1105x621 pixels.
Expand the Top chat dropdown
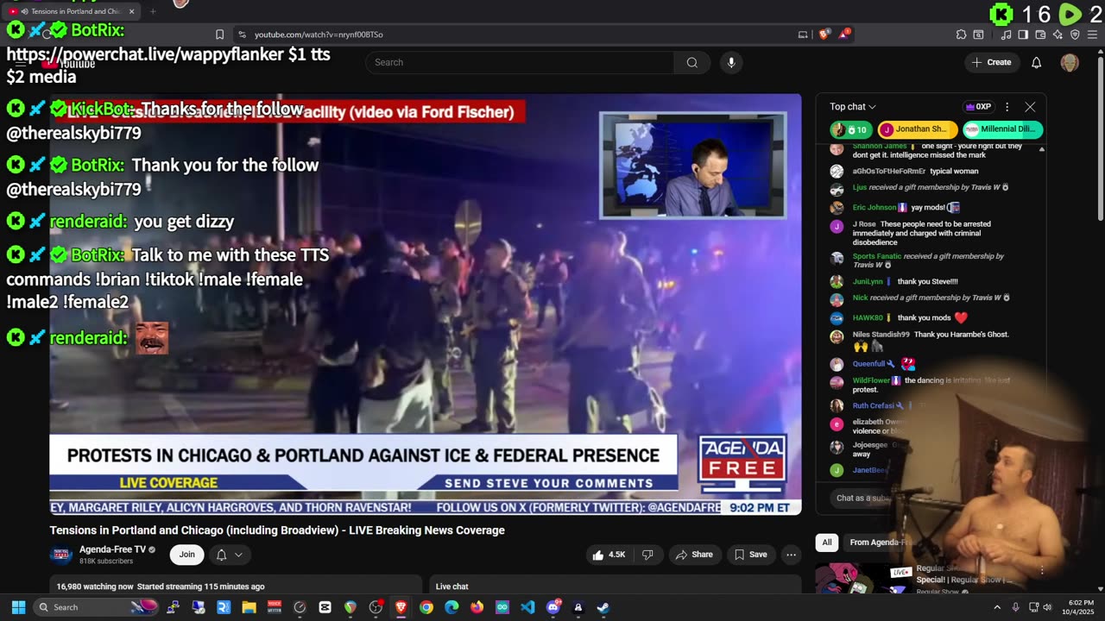[x=853, y=107]
